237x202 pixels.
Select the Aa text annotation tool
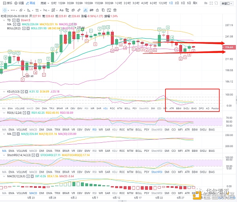click(61, 10)
